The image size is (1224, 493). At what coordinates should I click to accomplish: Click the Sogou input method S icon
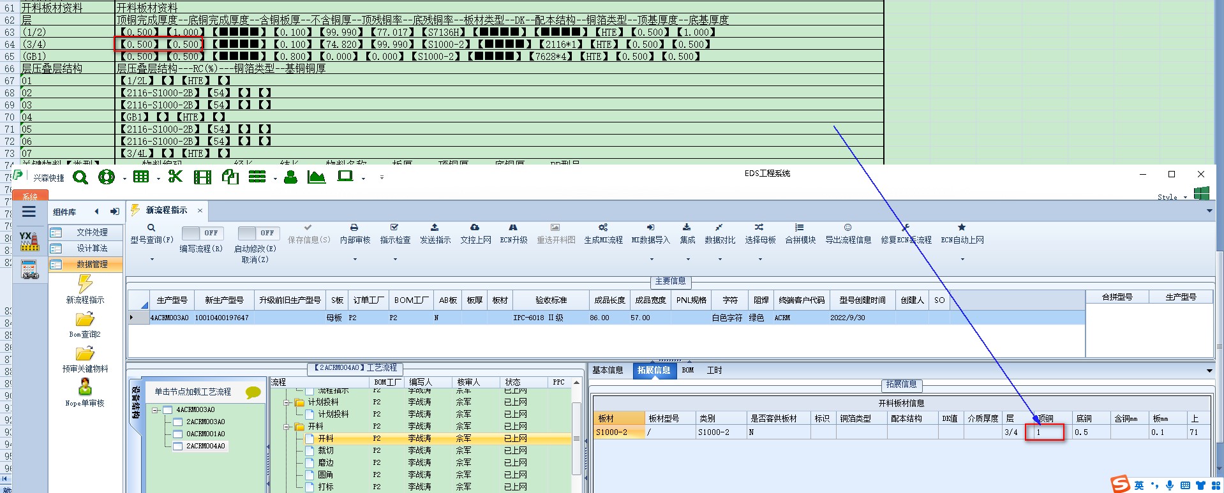click(1120, 484)
